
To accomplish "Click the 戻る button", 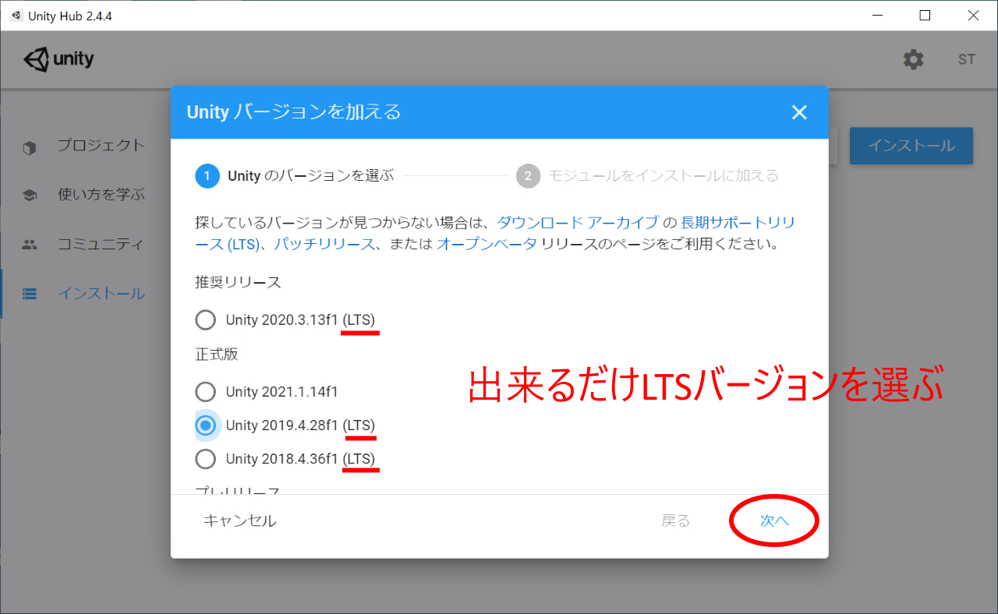I will coord(675,520).
